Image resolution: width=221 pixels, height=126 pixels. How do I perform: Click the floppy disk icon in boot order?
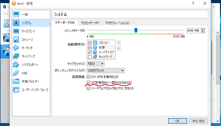click(95, 43)
